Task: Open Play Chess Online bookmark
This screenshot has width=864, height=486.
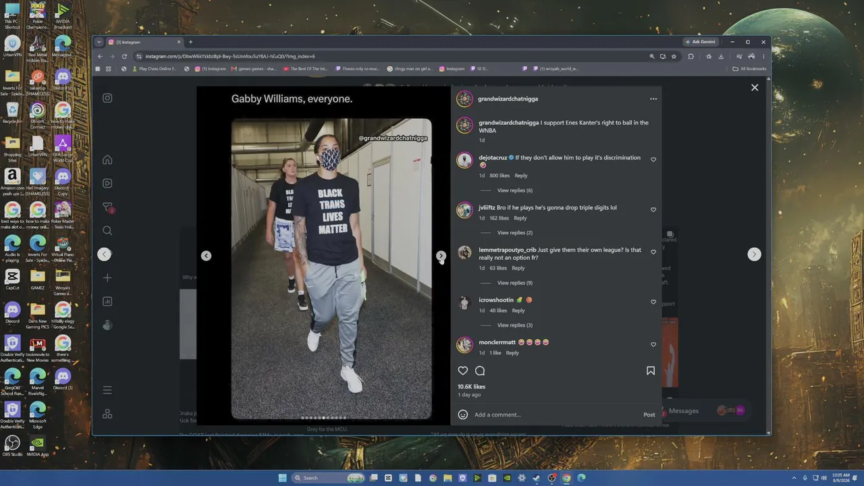Action: pos(155,68)
